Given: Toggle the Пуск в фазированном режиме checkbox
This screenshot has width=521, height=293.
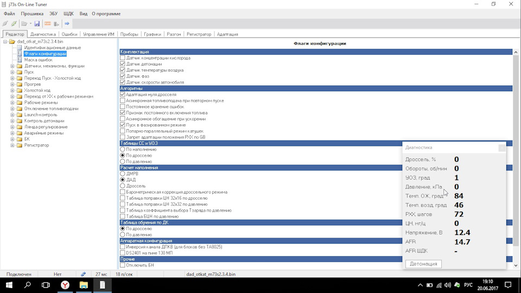Looking at the screenshot, I should 123,125.
